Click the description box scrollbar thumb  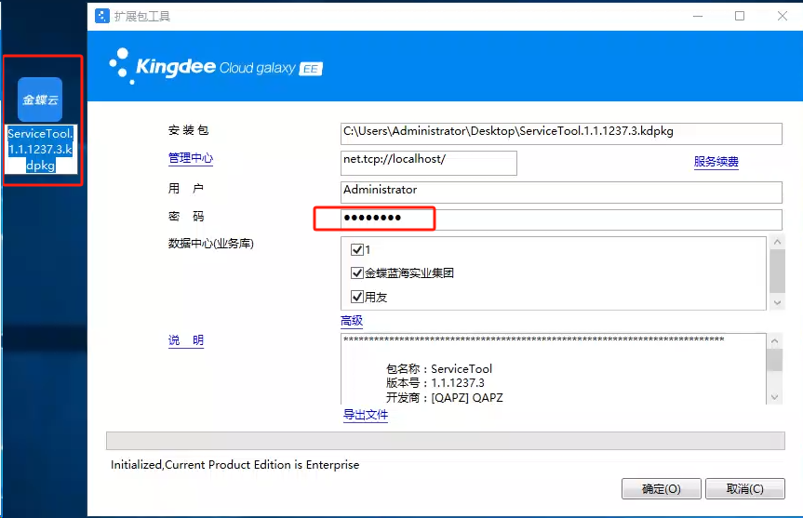tap(774, 360)
